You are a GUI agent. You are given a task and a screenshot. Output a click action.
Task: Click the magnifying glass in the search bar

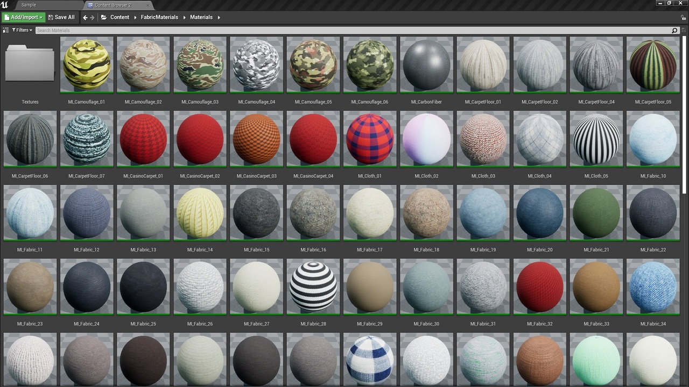674,30
